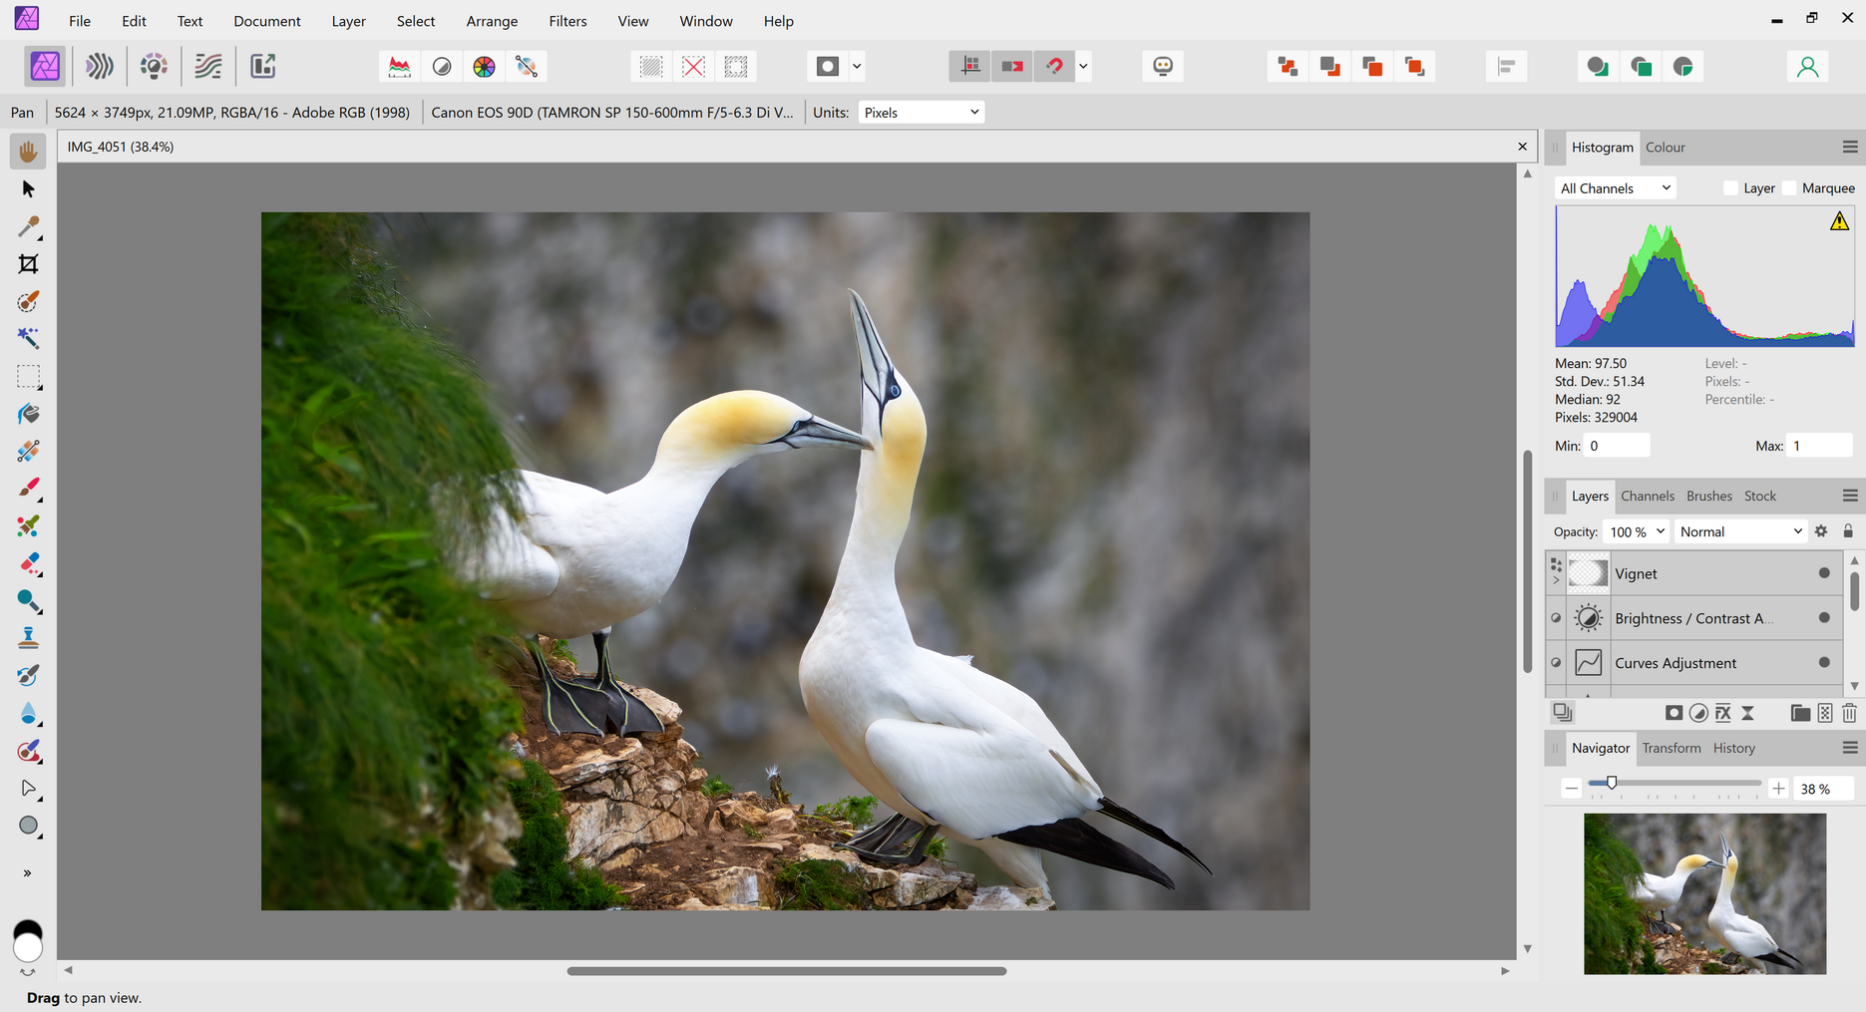1866x1012 pixels.
Task: Click the Navigator zoom in plus button
Action: [x=1778, y=789]
